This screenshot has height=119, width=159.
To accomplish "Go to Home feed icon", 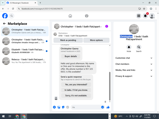I will point(70,16).
